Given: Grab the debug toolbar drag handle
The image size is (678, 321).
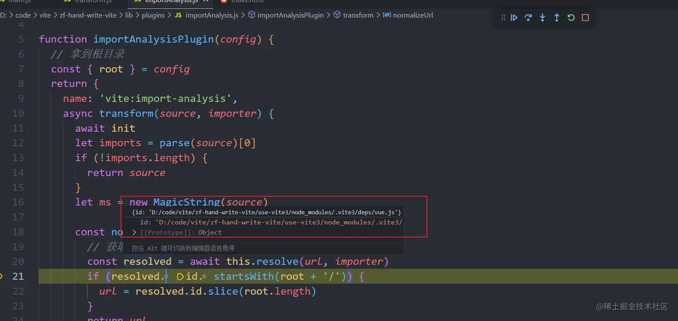Looking at the screenshot, I should pos(503,17).
